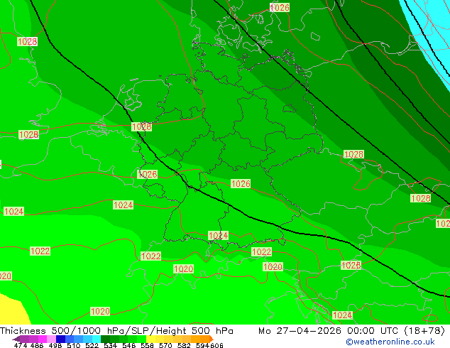Image resolution: width=450 pixels, height=348 pixels.
Task: Select the first yellow legend swatch
Action: (x=150, y=339)
